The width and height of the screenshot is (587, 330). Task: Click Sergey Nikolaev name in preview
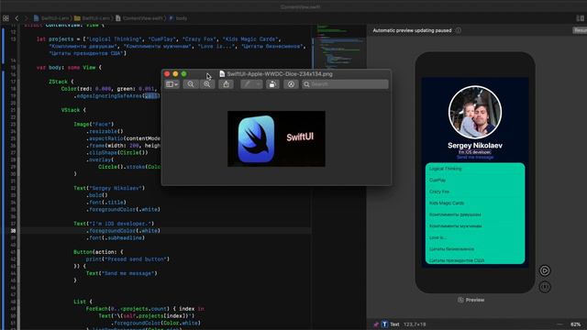[x=475, y=145]
